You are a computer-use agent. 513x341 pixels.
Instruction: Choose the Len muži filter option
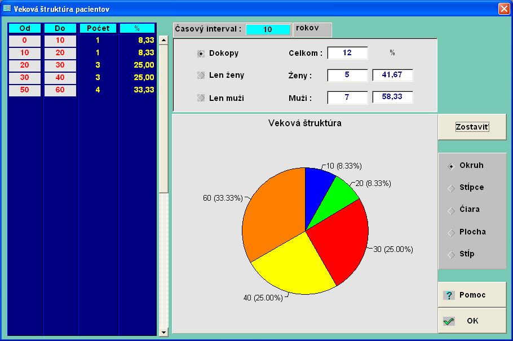point(201,98)
